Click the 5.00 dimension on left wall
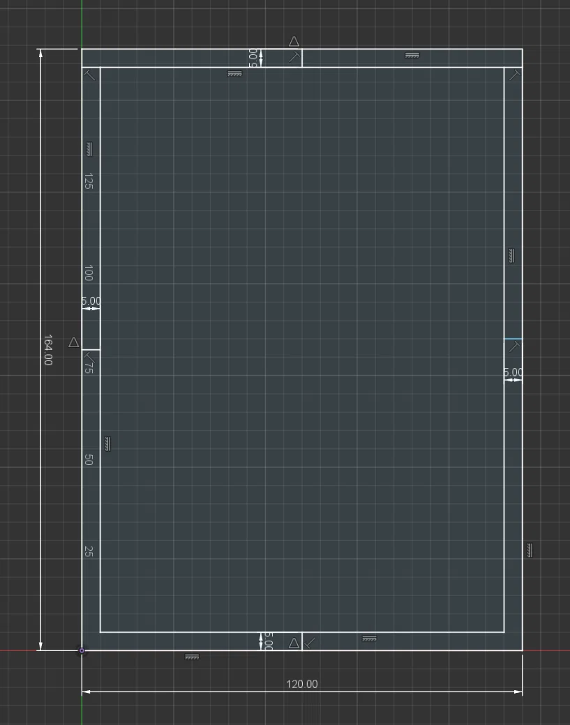The height and width of the screenshot is (725, 570). click(x=91, y=301)
